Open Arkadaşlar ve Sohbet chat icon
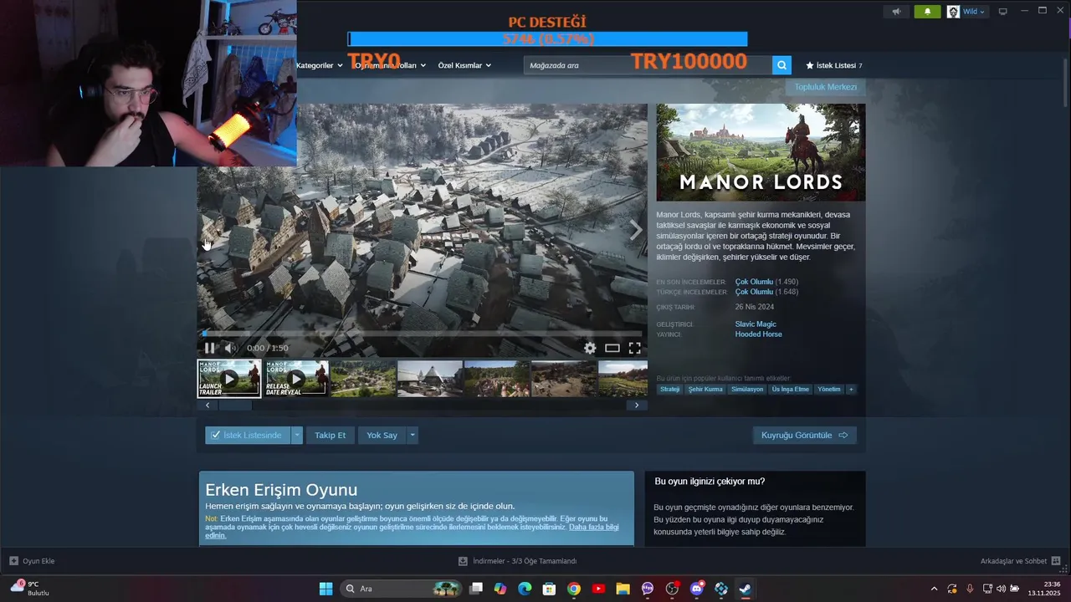 click(1056, 561)
